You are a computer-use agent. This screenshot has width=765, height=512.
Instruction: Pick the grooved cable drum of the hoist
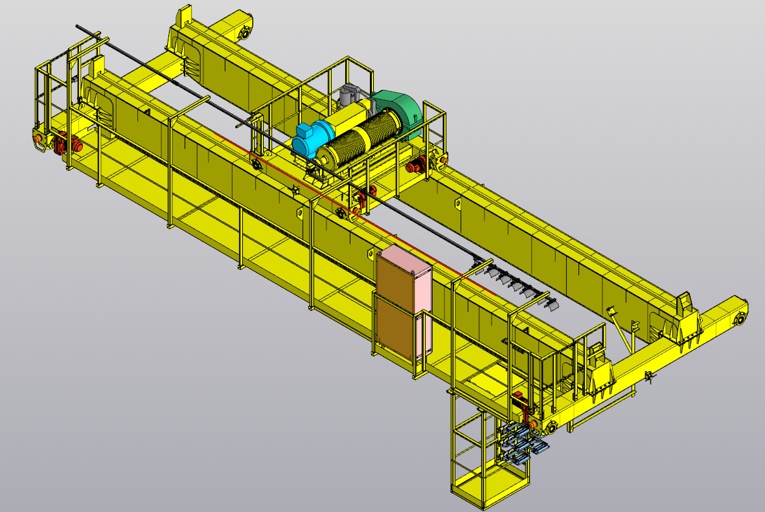(360, 139)
